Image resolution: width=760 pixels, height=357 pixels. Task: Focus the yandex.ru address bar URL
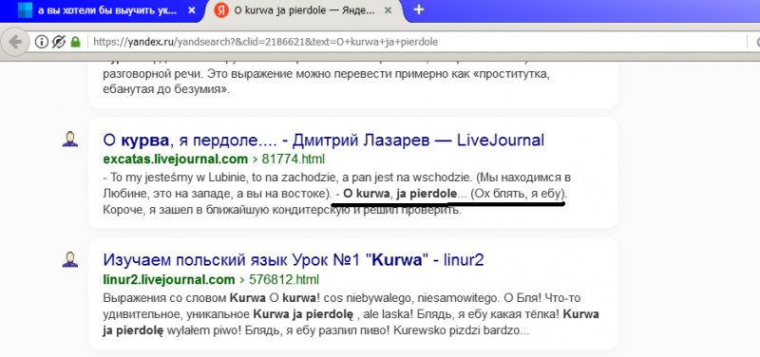click(x=266, y=42)
